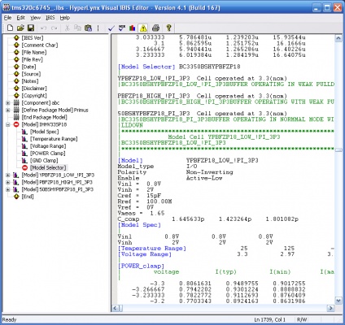Select [GND Clamp] tree item
This screenshot has height=325, width=345.
point(44,161)
